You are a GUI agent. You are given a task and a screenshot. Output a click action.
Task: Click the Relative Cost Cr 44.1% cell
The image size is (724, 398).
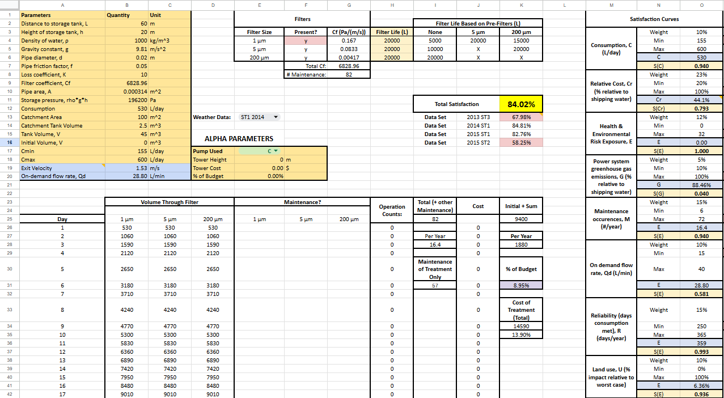(701, 100)
